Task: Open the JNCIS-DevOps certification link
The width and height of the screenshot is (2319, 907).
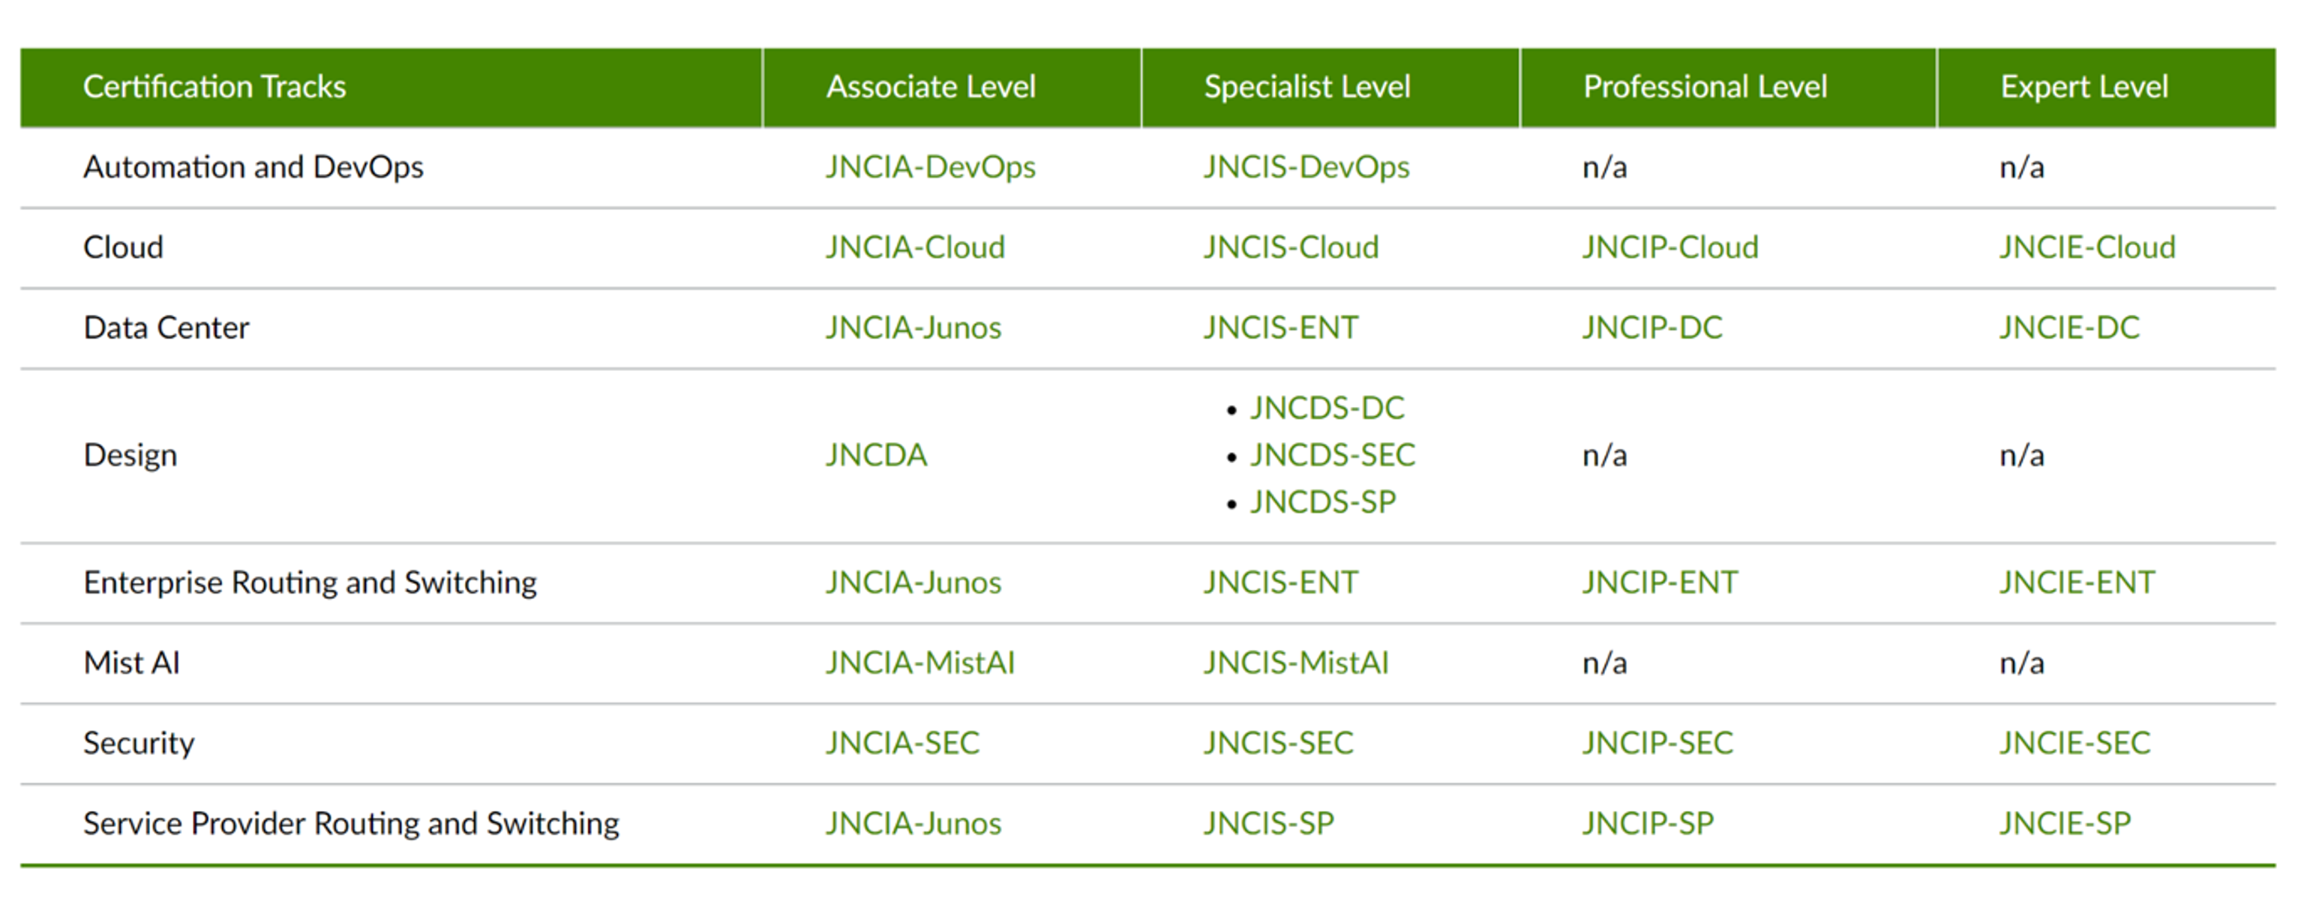Action: click(x=1306, y=167)
